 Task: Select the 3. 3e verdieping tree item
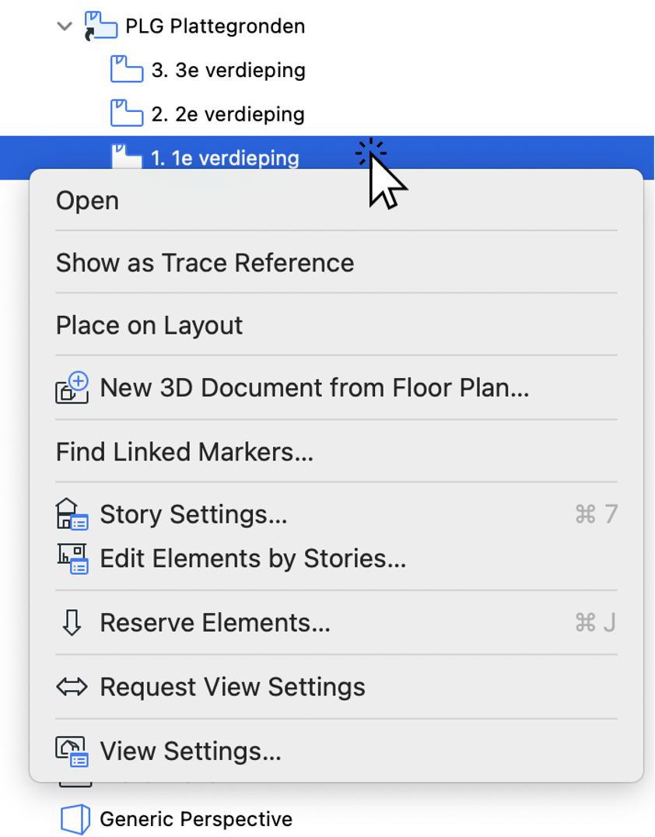[x=229, y=70]
